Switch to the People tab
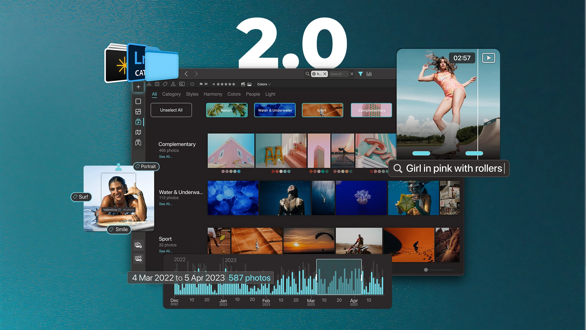 click(253, 94)
